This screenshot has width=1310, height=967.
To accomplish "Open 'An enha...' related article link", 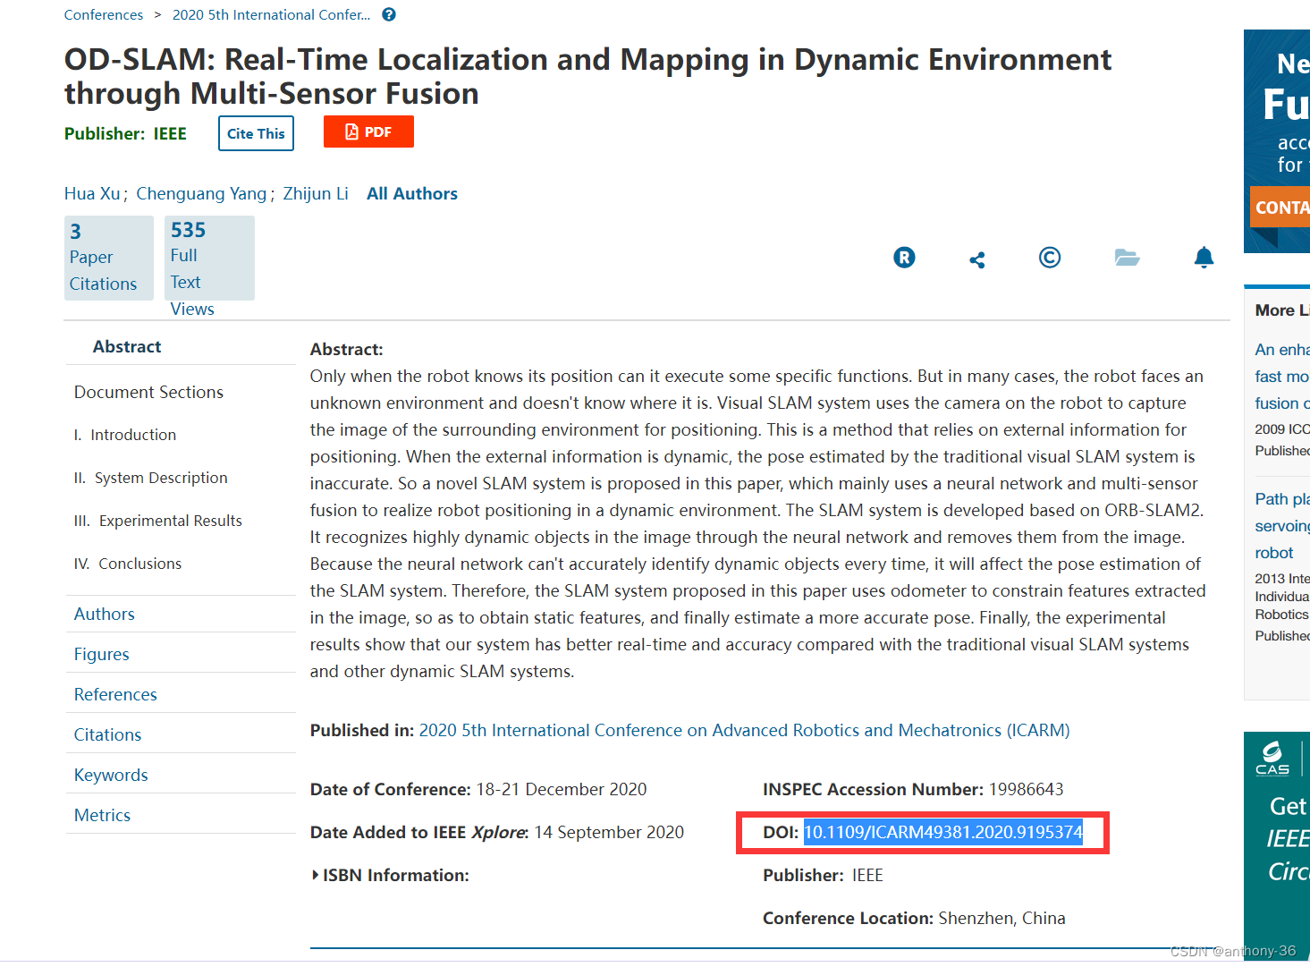I will (x=1282, y=377).
